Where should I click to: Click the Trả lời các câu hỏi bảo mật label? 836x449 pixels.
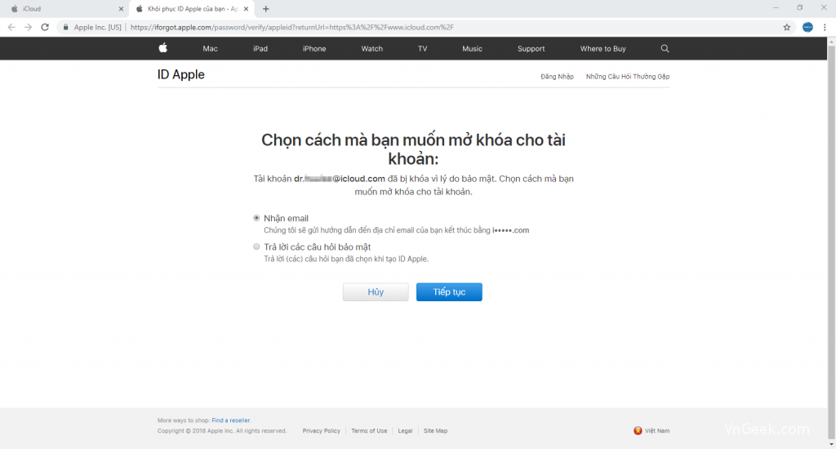[318, 247]
